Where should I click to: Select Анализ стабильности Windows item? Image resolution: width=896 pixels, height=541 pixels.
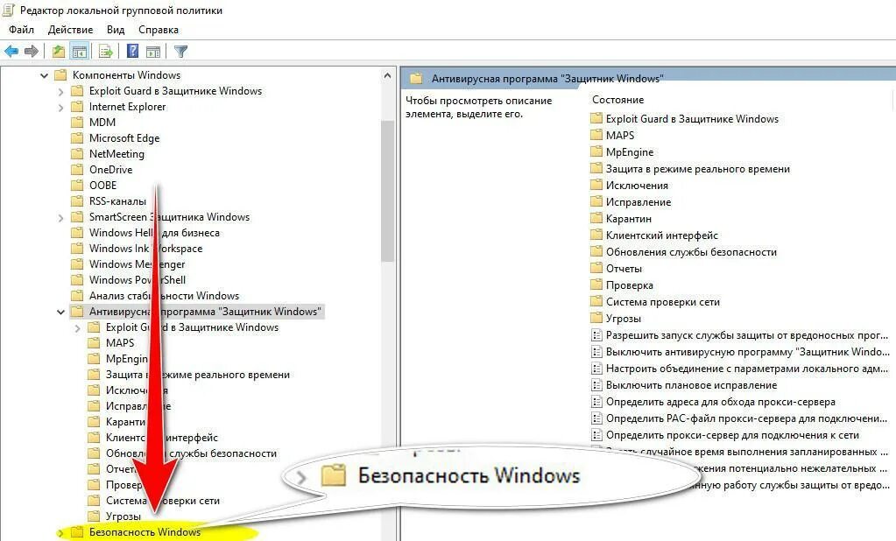point(164,296)
